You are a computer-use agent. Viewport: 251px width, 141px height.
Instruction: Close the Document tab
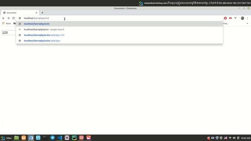click(x=36, y=13)
